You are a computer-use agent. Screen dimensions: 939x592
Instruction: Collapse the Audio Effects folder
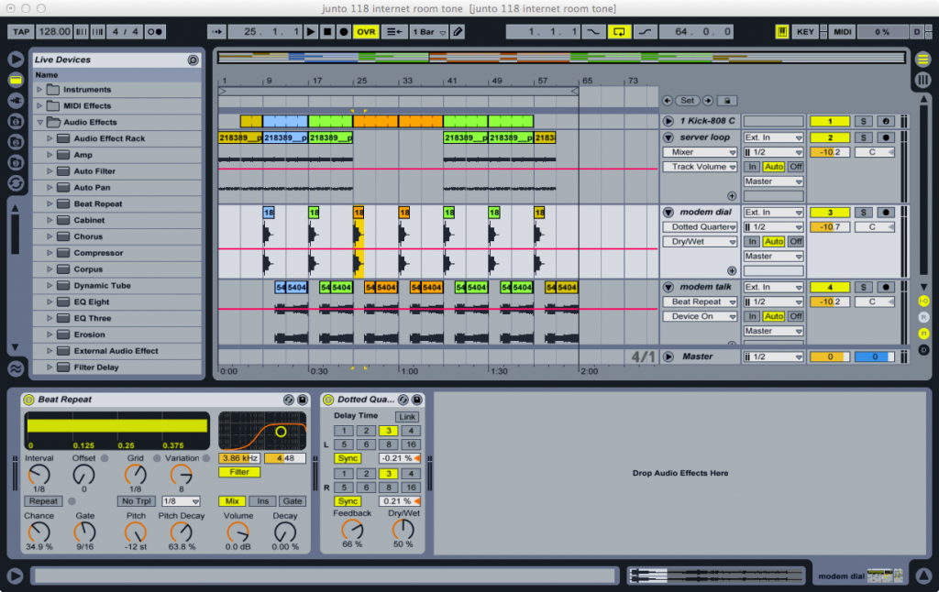pyautogui.click(x=39, y=122)
